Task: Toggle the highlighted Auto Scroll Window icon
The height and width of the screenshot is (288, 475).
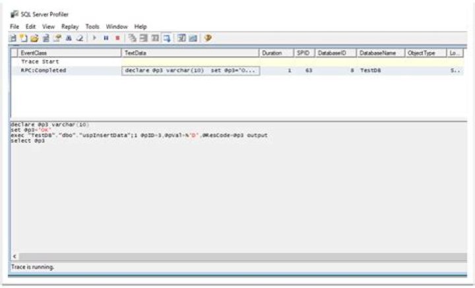Action: click(167, 38)
